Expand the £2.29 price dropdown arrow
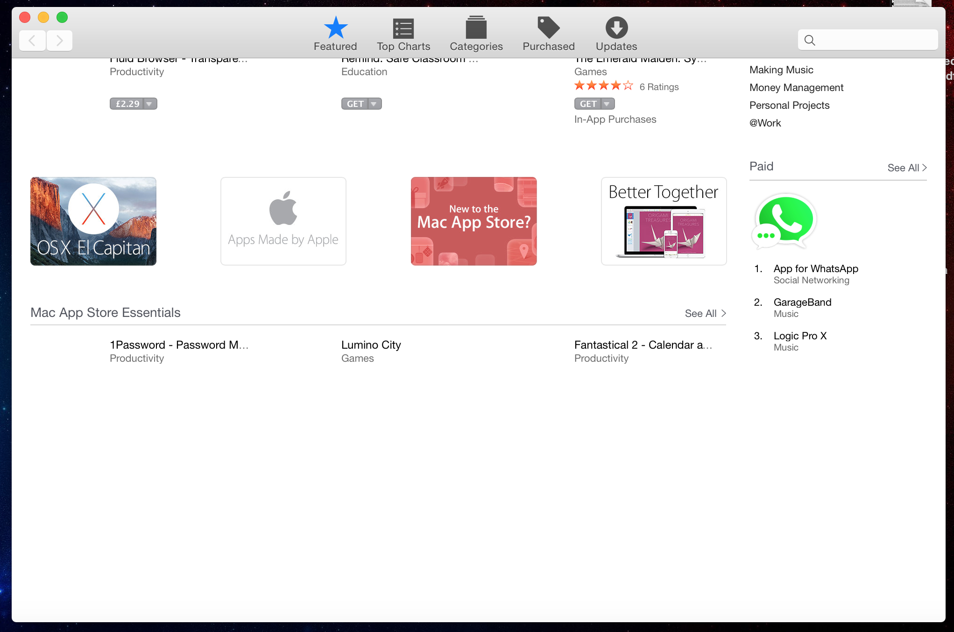954x632 pixels. (x=149, y=104)
